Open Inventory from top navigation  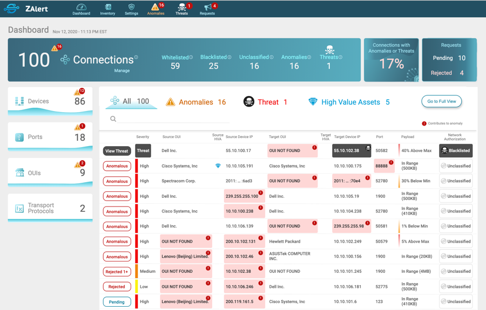[x=107, y=9]
